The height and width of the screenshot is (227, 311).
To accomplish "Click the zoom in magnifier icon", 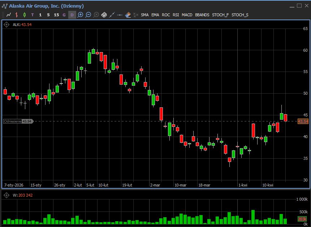I will 80,15.
